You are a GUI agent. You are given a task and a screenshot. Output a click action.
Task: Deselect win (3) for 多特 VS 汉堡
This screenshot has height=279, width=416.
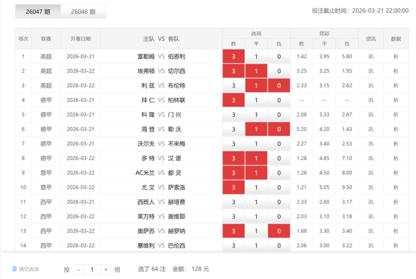(x=233, y=158)
